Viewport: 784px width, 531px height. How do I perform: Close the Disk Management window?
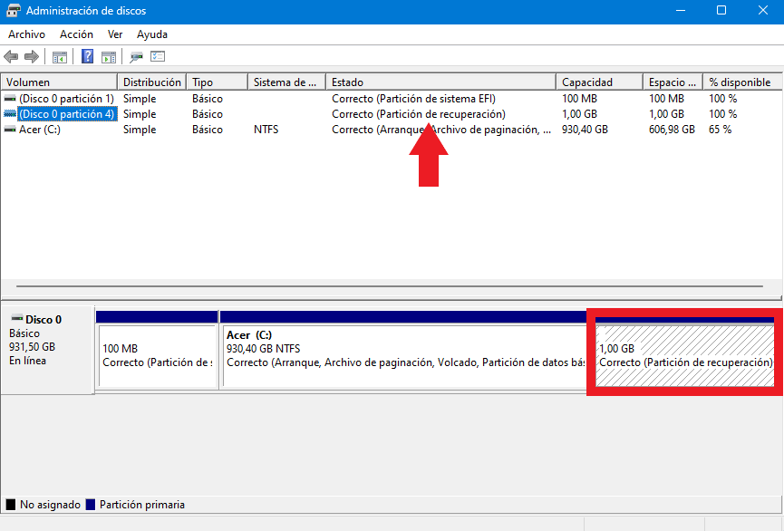(763, 11)
